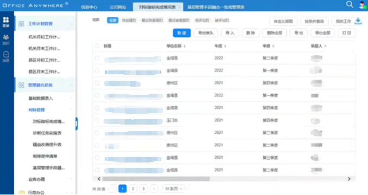Collapse the 对标管理 chevron
This screenshot has width=368, height=195.
(71, 110)
